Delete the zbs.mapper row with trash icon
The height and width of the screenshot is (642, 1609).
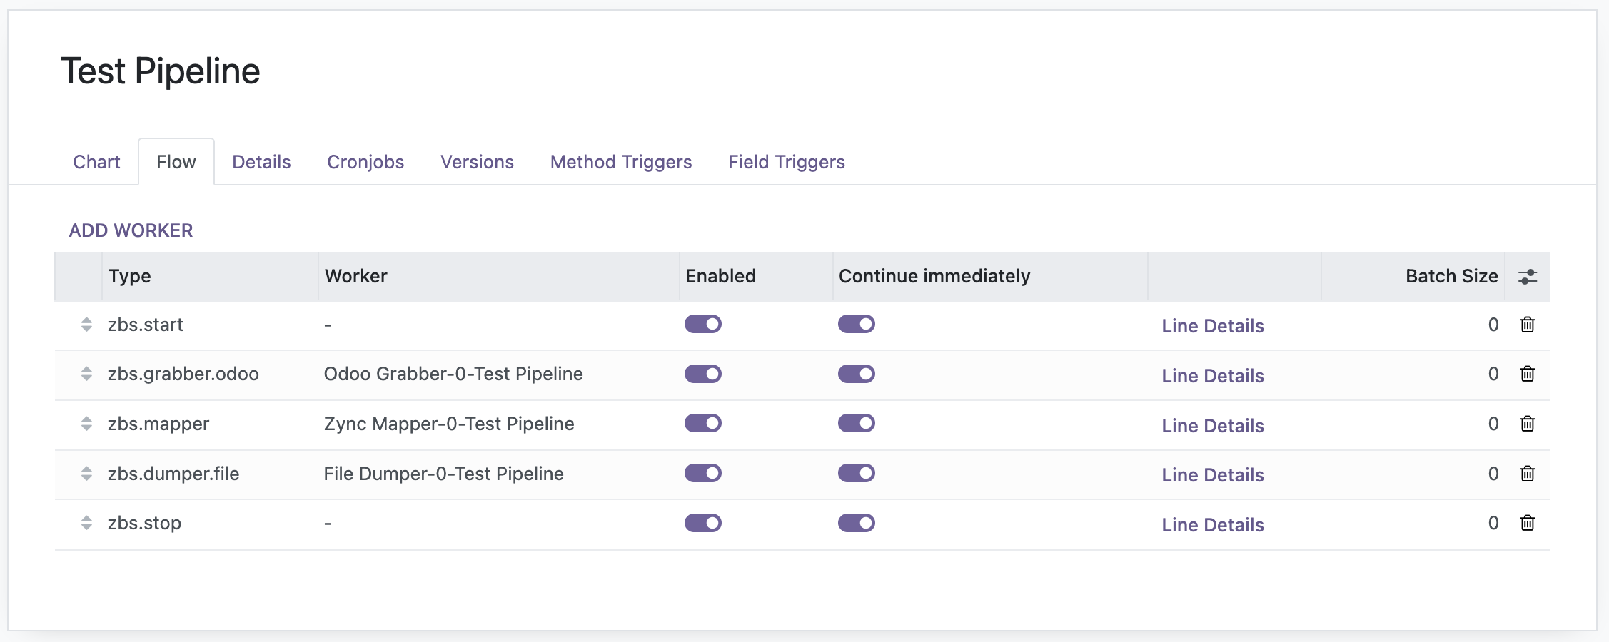1527,424
